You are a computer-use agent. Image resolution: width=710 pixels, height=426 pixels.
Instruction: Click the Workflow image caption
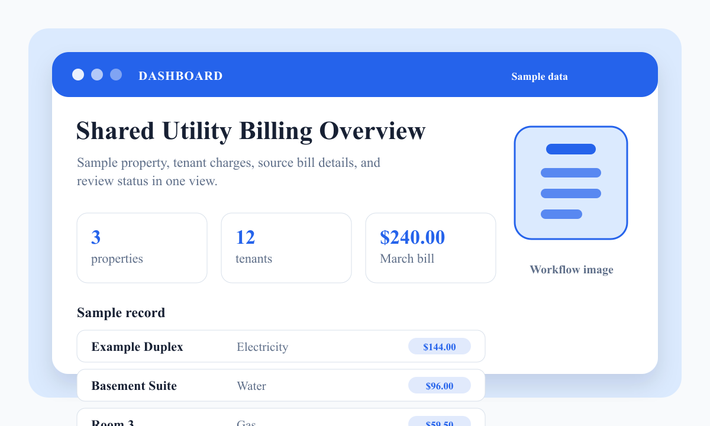(572, 270)
